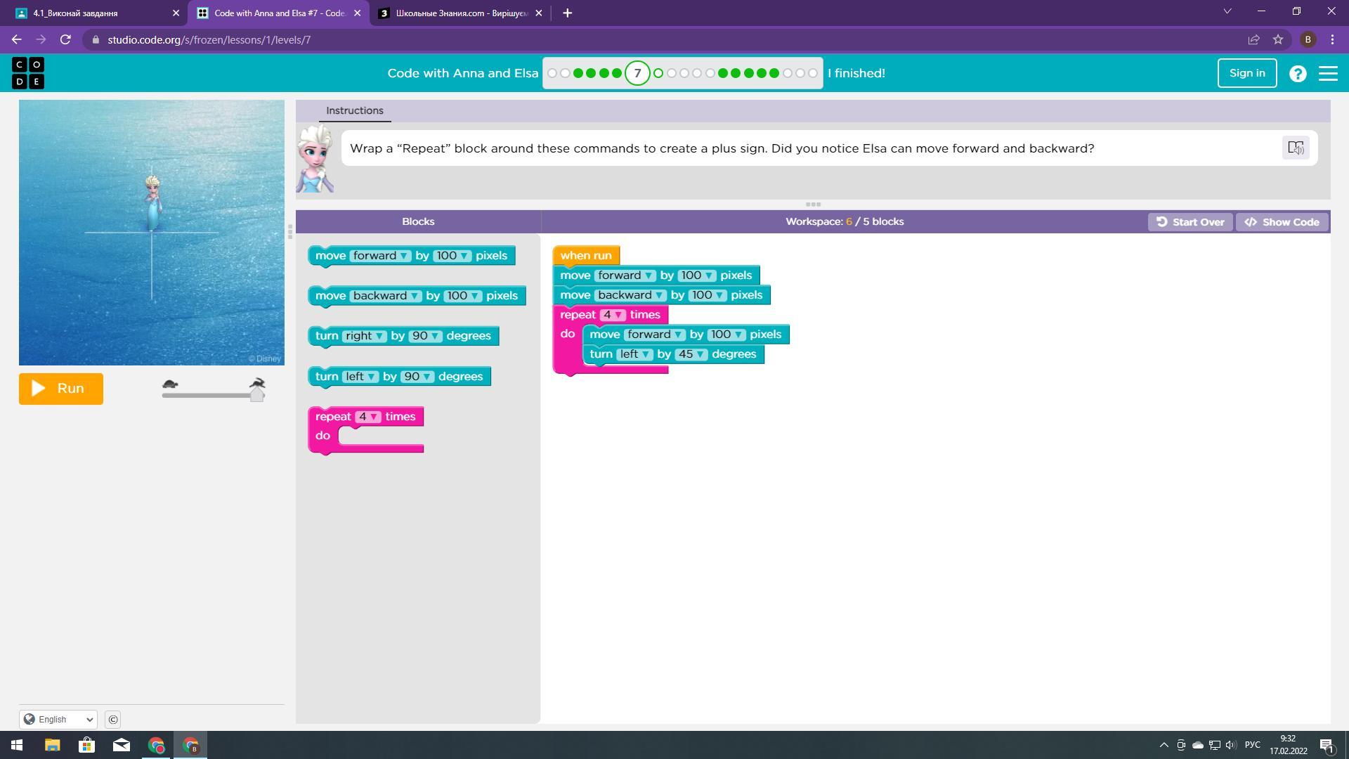Click the share page icon in address bar
This screenshot has height=759, width=1349.
(x=1253, y=40)
